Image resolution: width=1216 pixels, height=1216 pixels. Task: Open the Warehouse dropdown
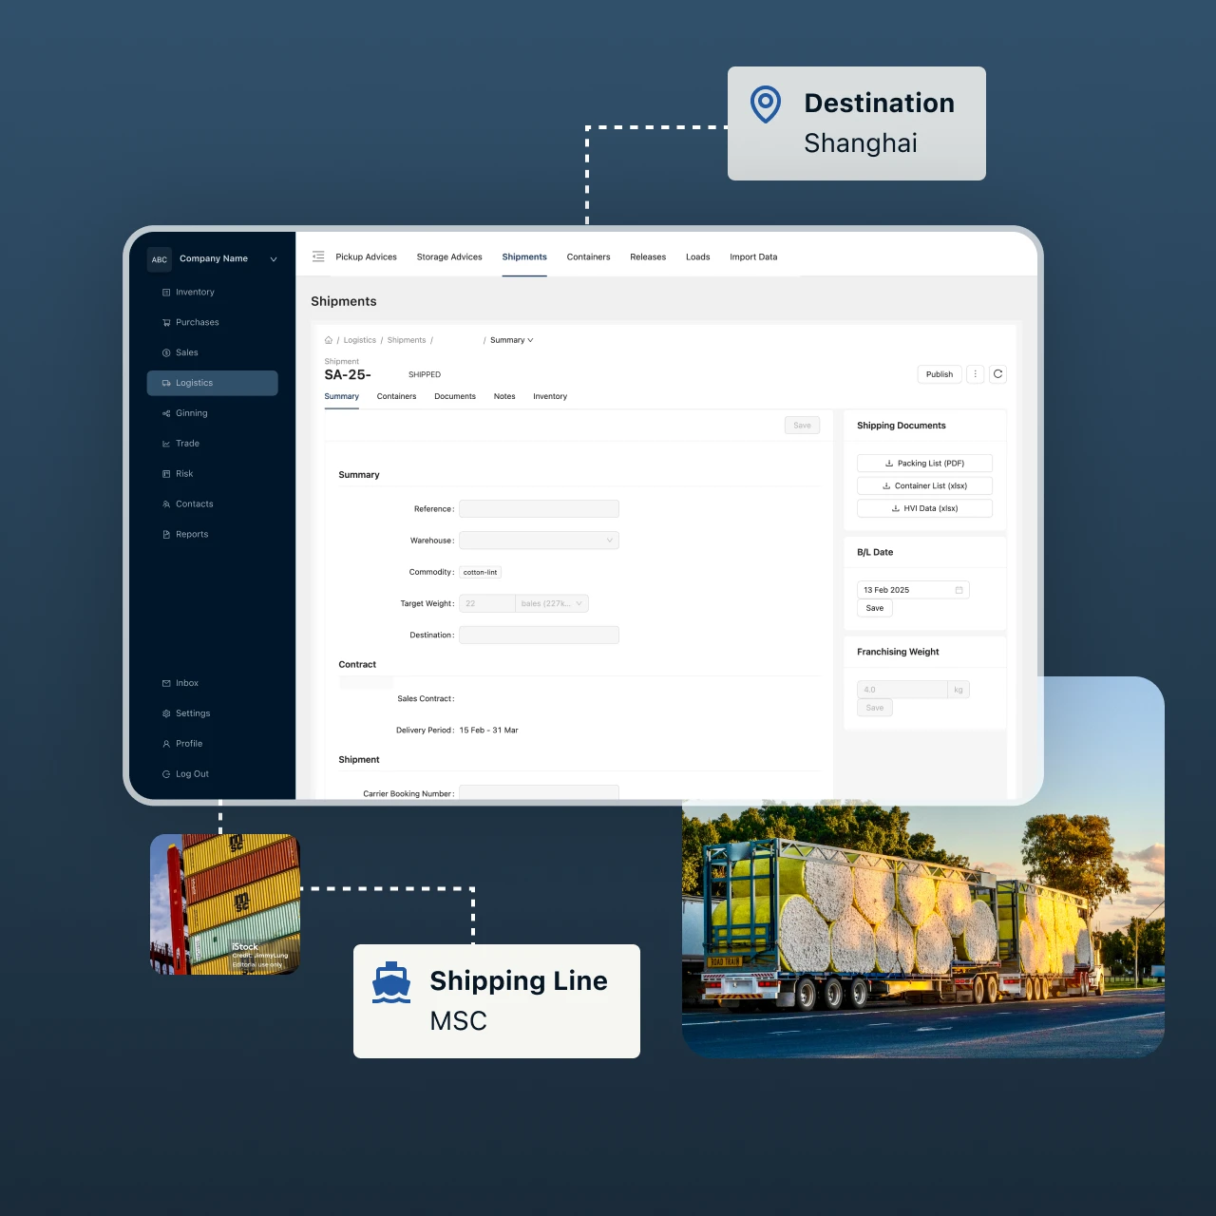(539, 541)
